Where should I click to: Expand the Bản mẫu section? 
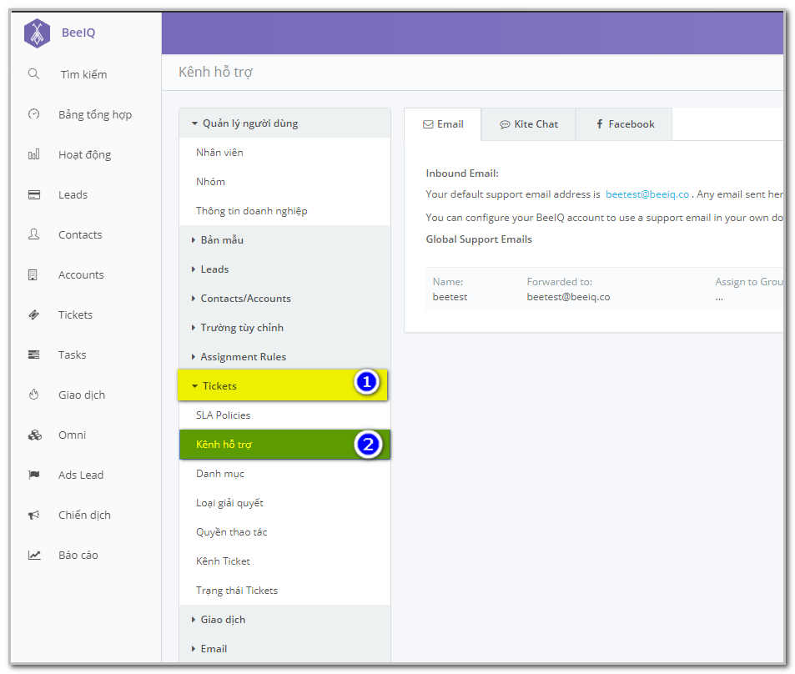[x=285, y=240]
